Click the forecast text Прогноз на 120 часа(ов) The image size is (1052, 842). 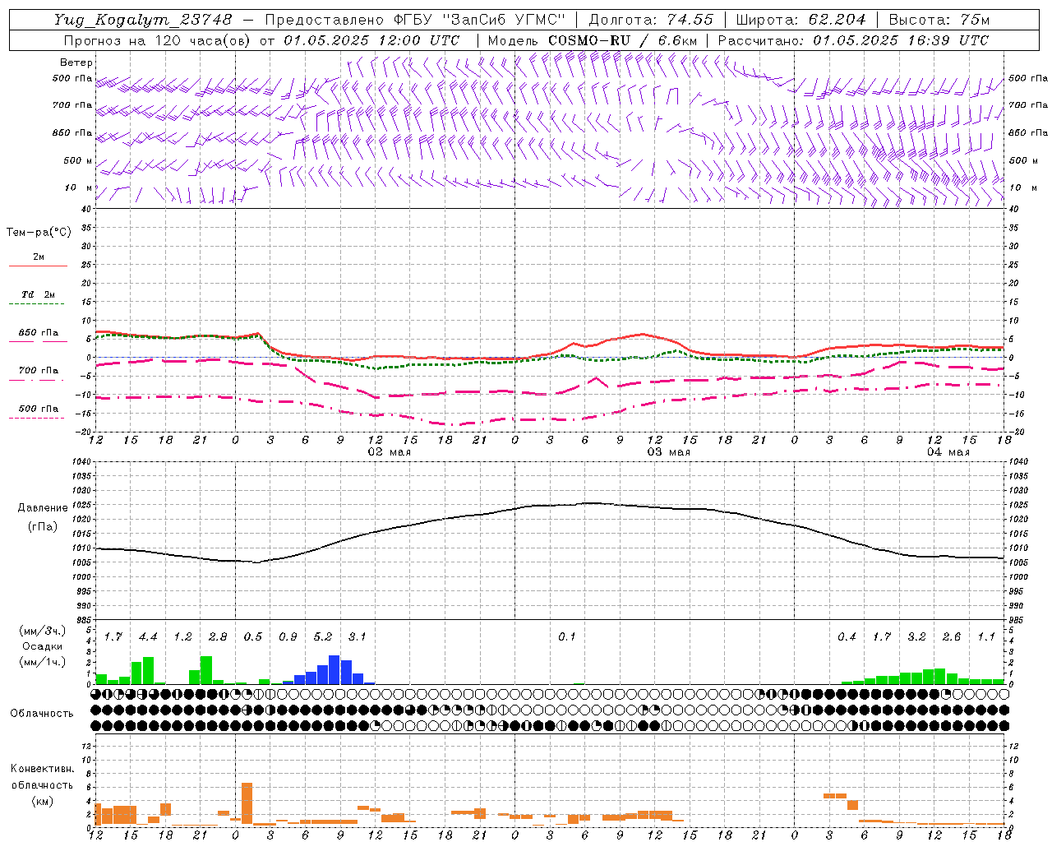pyautogui.click(x=158, y=40)
